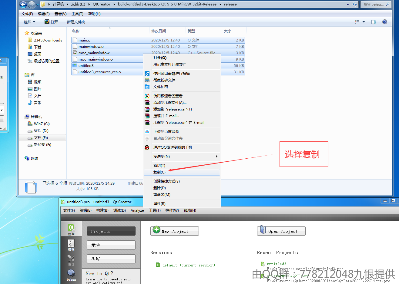Click New folder (新建文件夹) button
The width and height of the screenshot is (399, 284).
click(x=76, y=22)
